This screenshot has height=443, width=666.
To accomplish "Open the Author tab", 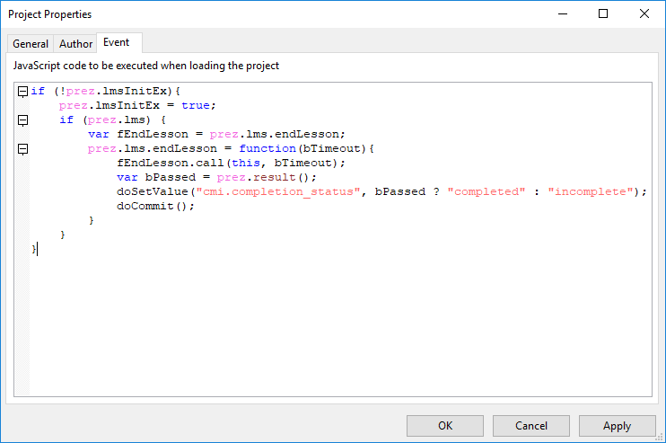I will 75,44.
